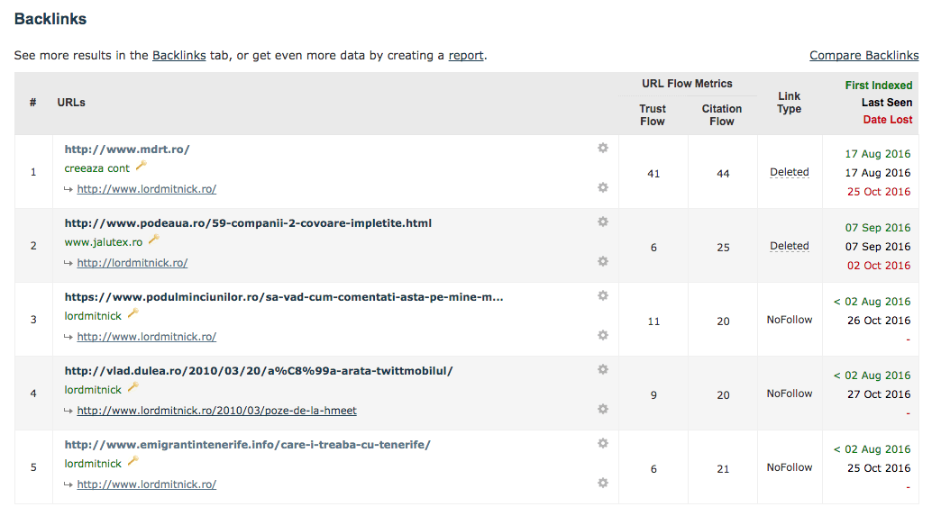Viewport: 941px width, 516px height.
Task: Click the Citation Flow column header
Action: coord(721,114)
